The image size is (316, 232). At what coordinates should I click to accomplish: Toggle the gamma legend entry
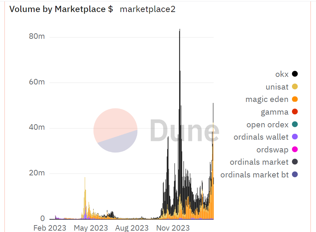click(279, 112)
